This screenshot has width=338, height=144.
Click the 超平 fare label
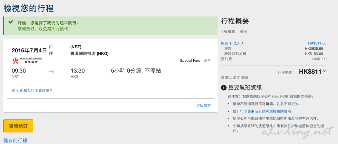point(208,61)
